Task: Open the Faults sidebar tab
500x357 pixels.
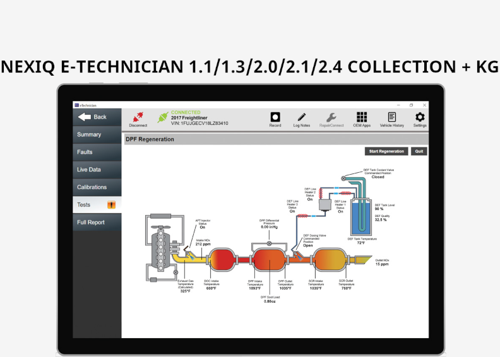Action: point(97,152)
